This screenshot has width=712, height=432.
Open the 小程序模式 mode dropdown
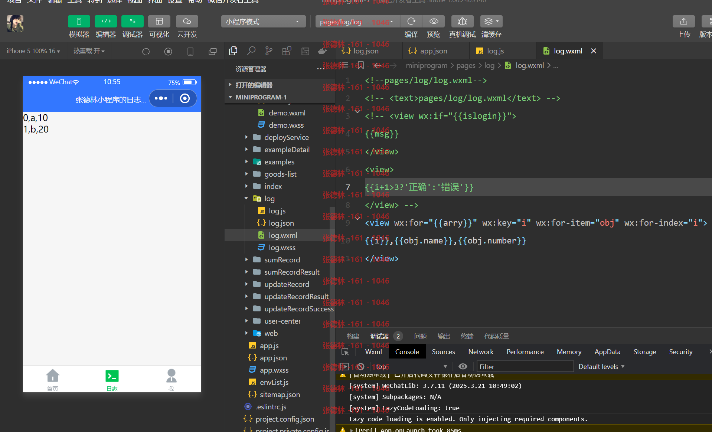click(x=263, y=22)
